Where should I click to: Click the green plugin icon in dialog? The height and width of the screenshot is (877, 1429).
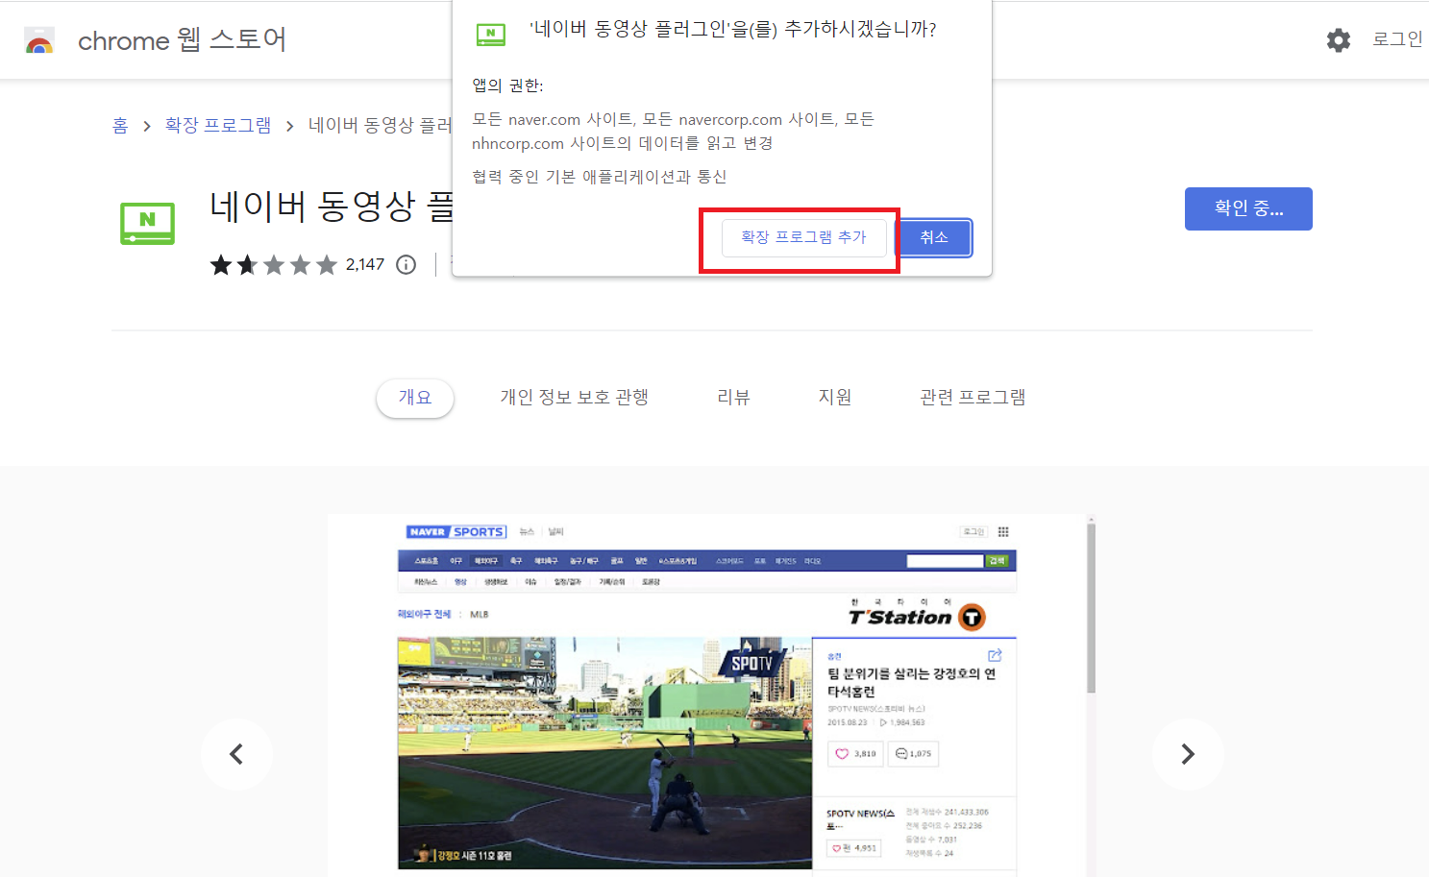490,35
